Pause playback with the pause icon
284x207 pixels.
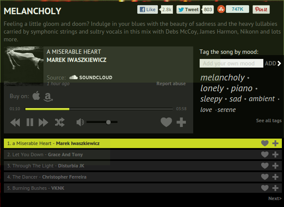[30, 122]
